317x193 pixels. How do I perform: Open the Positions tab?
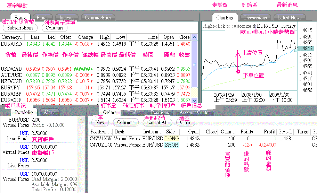(160, 112)
